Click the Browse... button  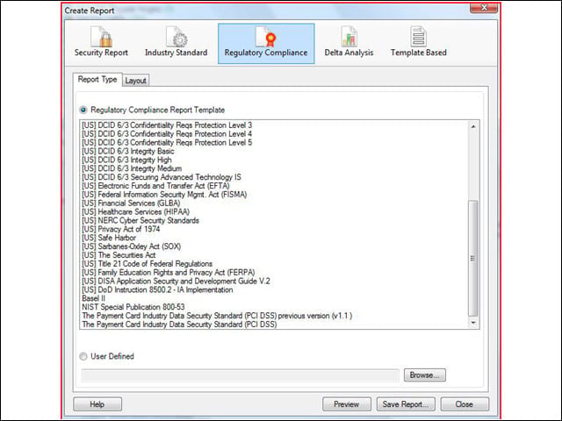425,375
